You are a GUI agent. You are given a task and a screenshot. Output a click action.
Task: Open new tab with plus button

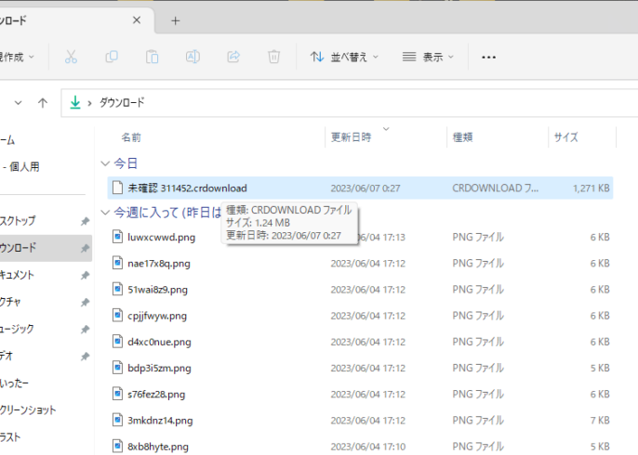click(176, 20)
